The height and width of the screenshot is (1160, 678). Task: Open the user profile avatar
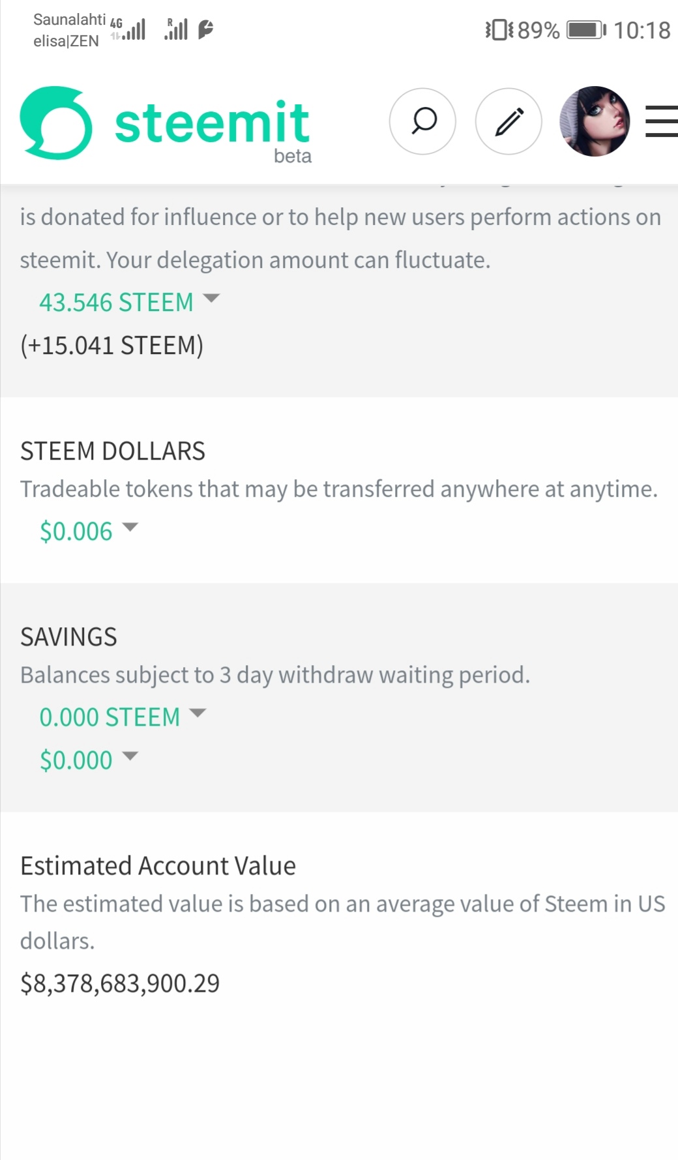[595, 121]
